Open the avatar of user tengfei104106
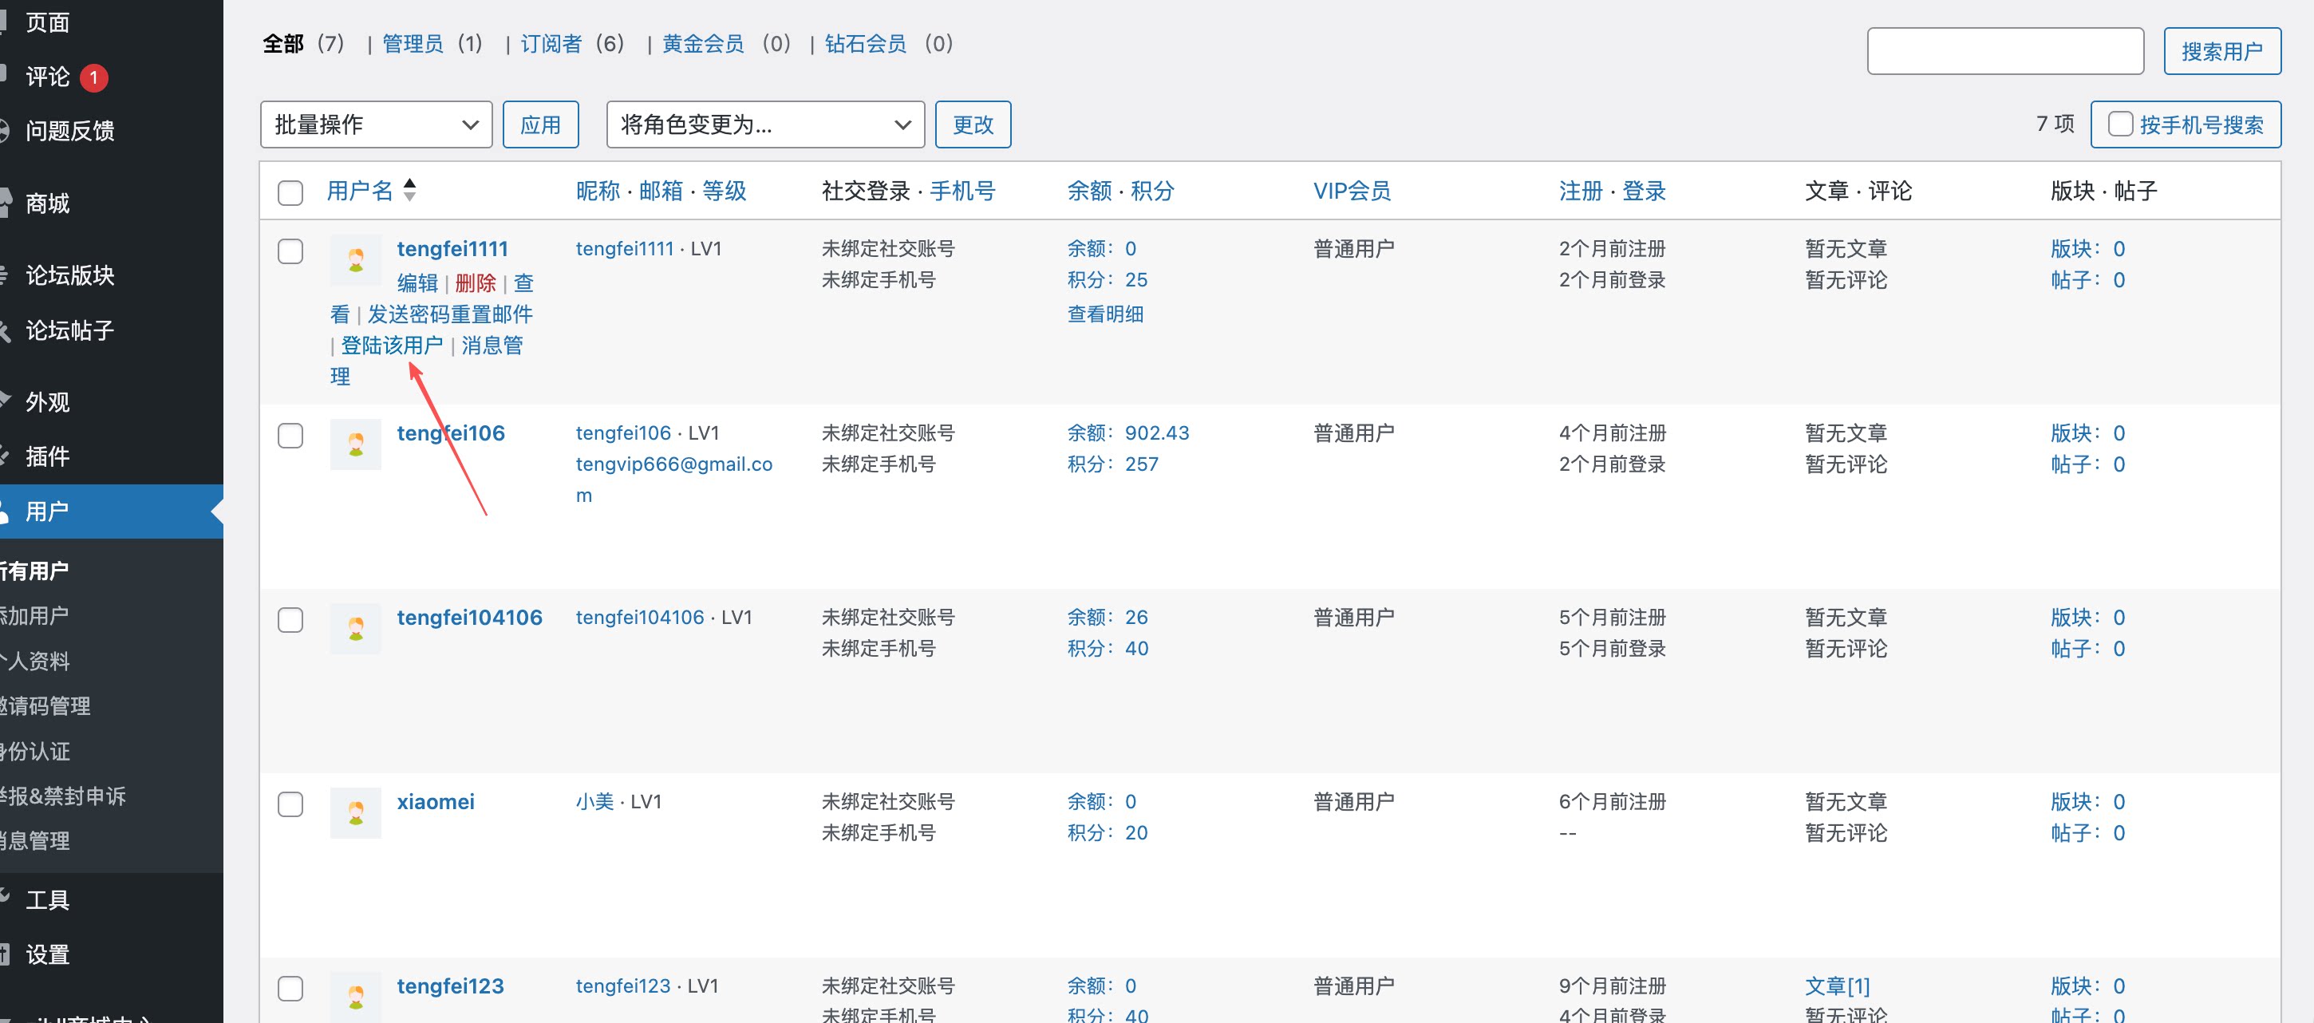Viewport: 2314px width, 1023px height. click(x=356, y=629)
